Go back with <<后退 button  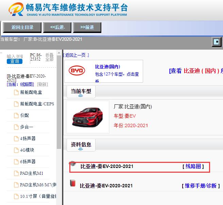pyautogui.click(x=57, y=27)
